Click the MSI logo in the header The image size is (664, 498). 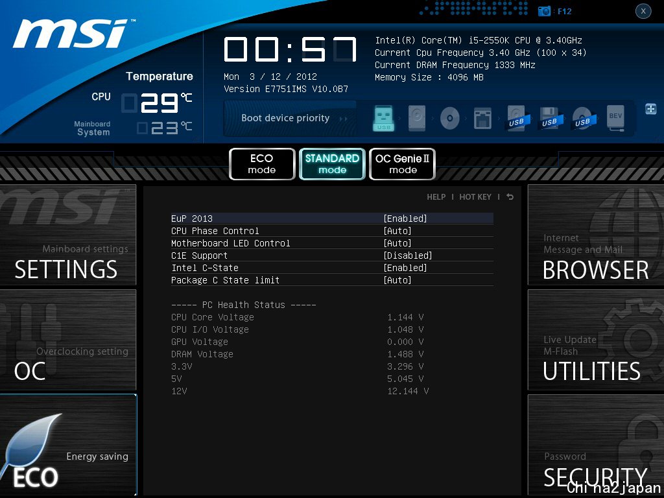(73, 33)
